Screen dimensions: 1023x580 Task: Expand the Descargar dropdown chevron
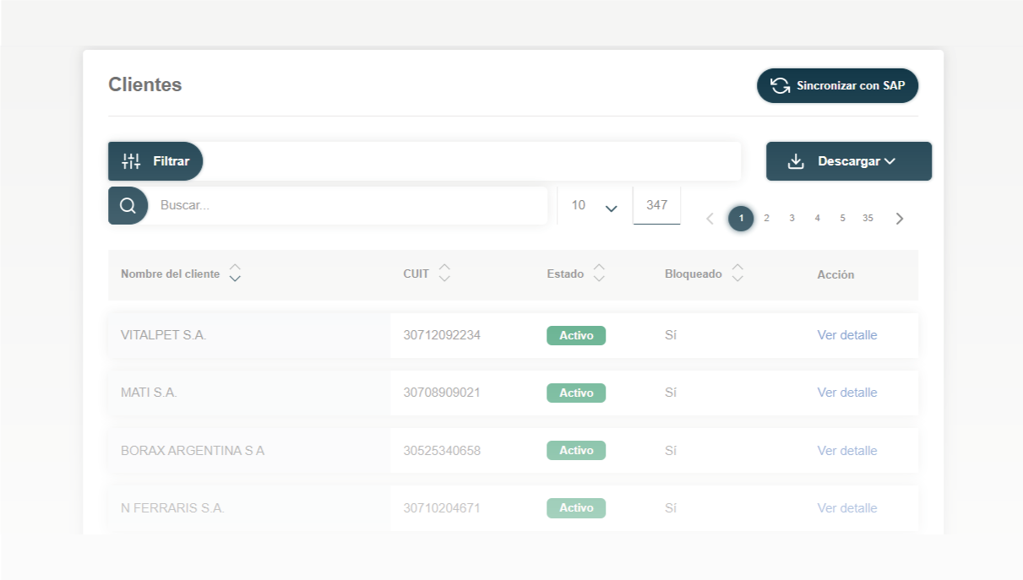[x=890, y=161]
